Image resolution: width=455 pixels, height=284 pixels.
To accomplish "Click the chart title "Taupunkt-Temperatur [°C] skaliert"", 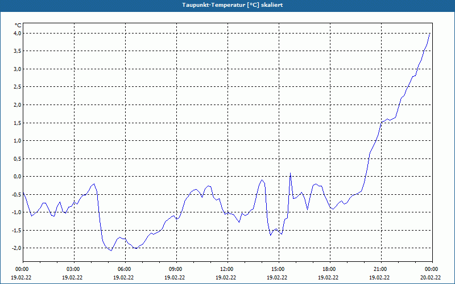I will [x=233, y=5].
